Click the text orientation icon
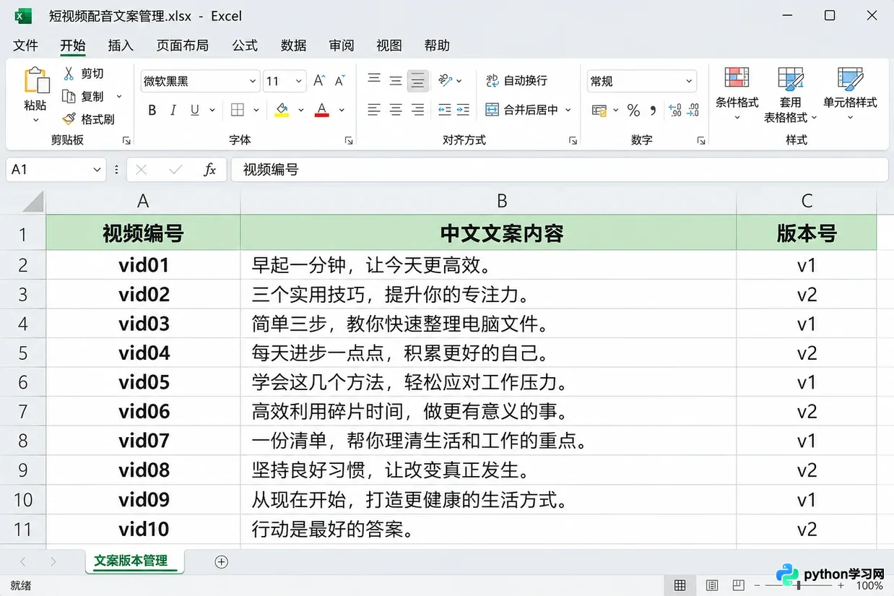The width and height of the screenshot is (894, 596). click(x=446, y=80)
